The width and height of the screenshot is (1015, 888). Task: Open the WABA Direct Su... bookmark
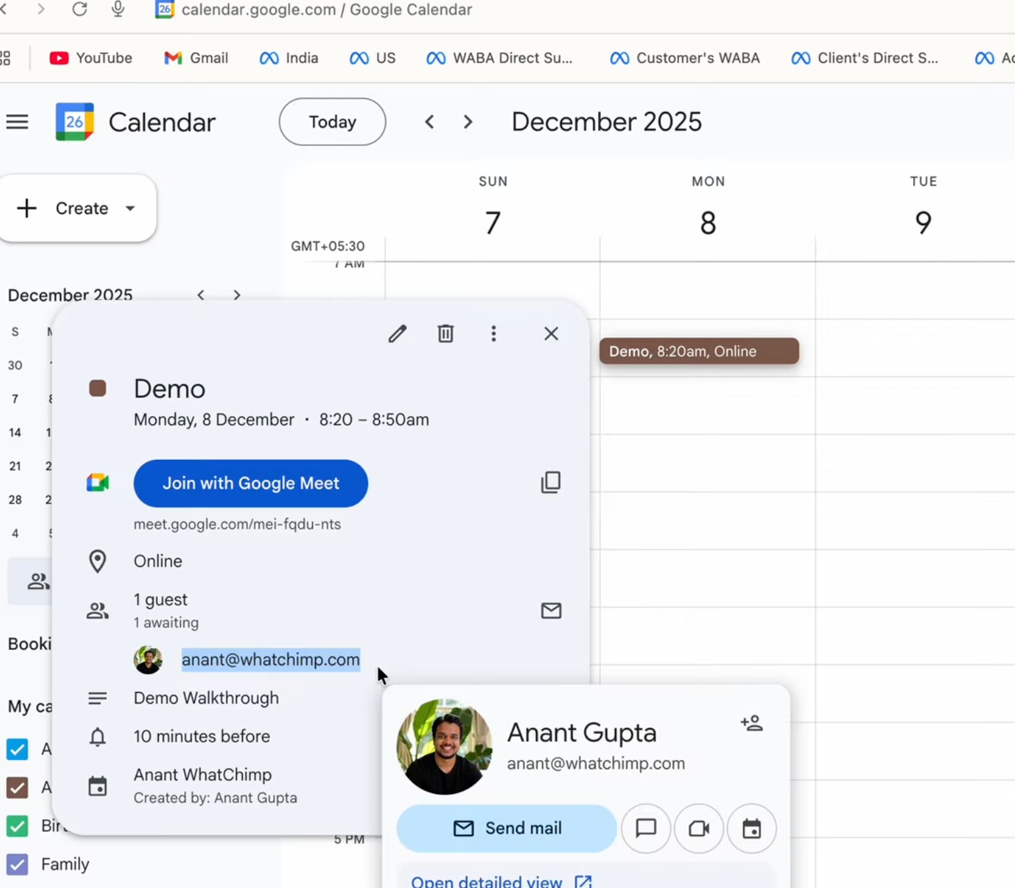click(x=499, y=58)
